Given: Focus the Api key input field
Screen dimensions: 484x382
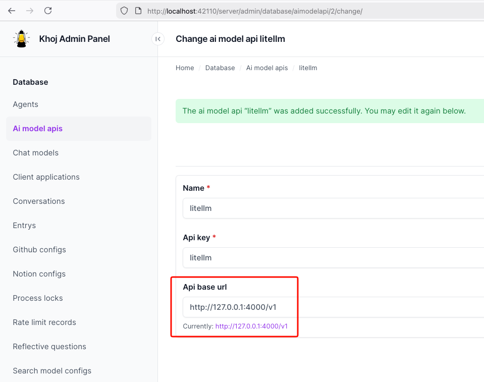Looking at the screenshot, I should coord(303,257).
